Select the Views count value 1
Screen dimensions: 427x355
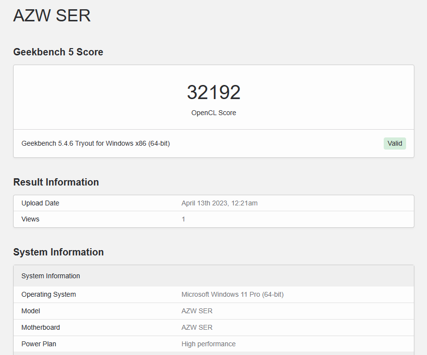[x=183, y=219]
